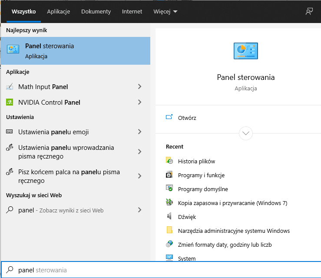This screenshot has width=321, height=278.
Task: Open Pisz końcem palca na panelu pisma ręcznego
Action: 76,176
